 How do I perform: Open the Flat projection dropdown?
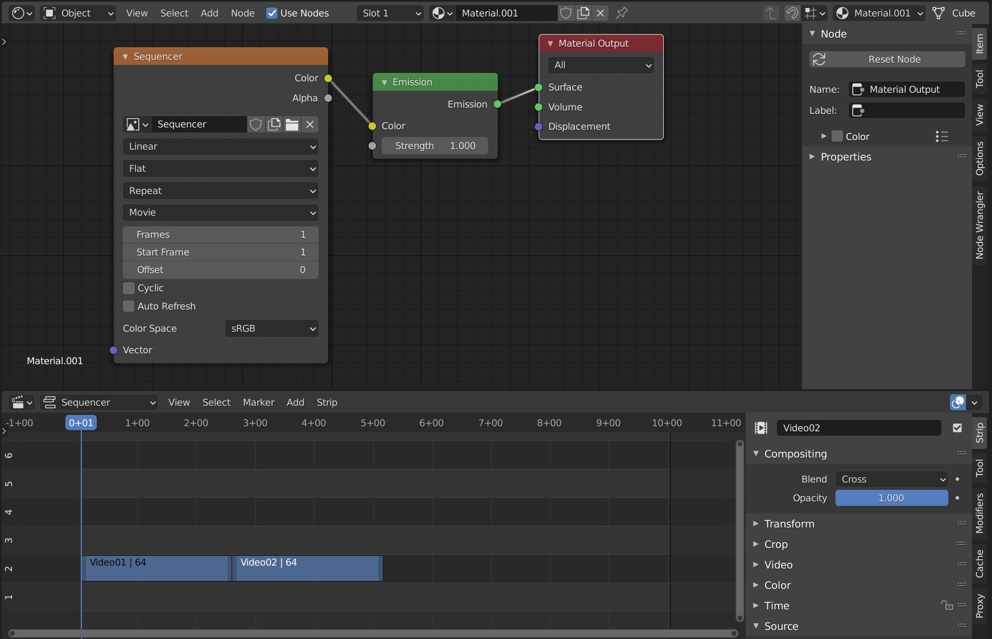click(221, 169)
